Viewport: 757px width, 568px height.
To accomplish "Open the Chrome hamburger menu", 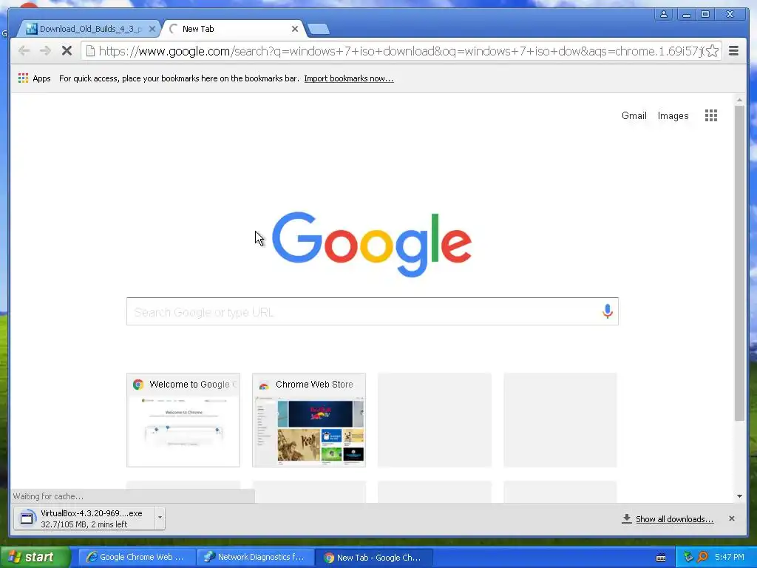I will [733, 51].
